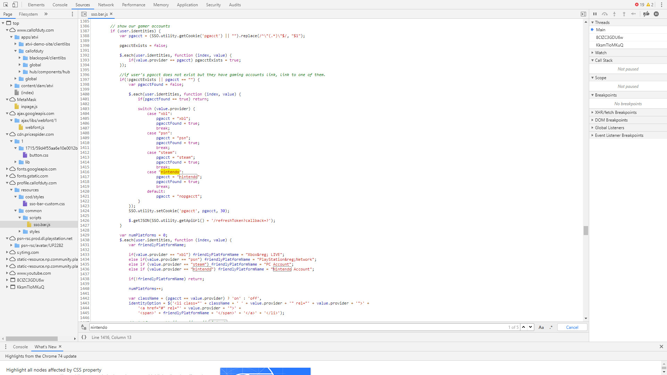The width and height of the screenshot is (667, 375).
Task: Switch to the Filesystem tab
Action: 28,14
